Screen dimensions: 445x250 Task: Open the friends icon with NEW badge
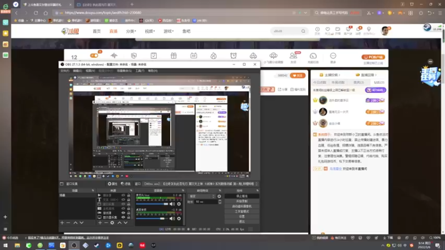click(x=293, y=56)
